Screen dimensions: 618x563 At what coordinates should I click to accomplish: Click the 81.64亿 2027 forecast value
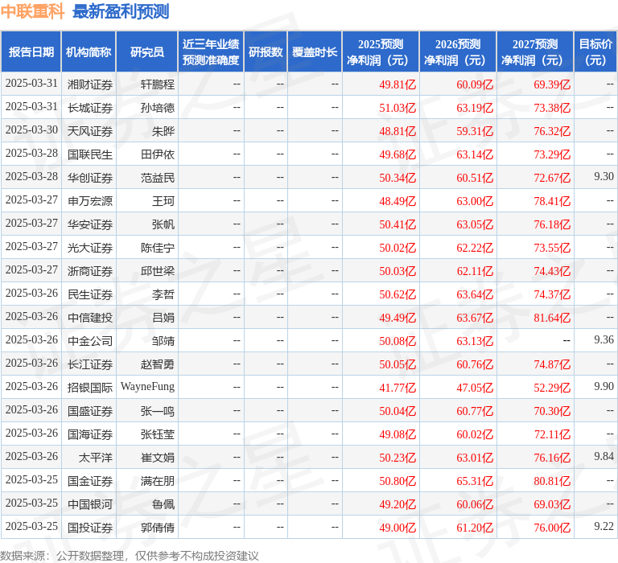[x=552, y=318]
